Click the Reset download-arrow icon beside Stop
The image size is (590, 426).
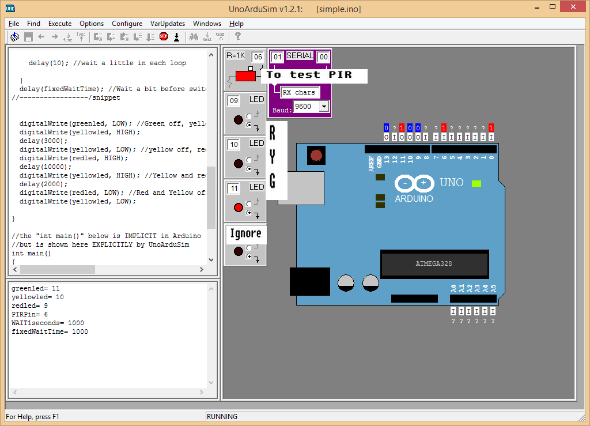point(176,37)
